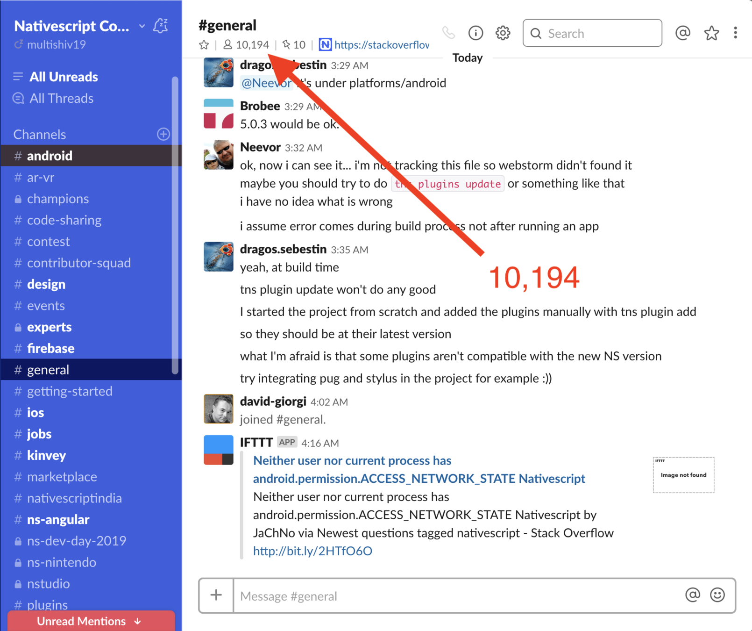752x631 pixels.
Task: Click 'Image not found' thumbnail
Action: pyautogui.click(x=683, y=475)
